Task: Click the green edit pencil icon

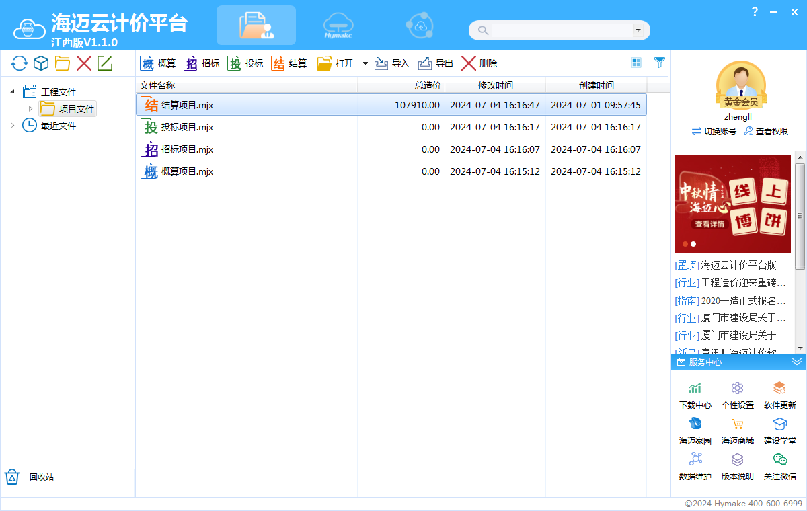Action: pos(105,64)
